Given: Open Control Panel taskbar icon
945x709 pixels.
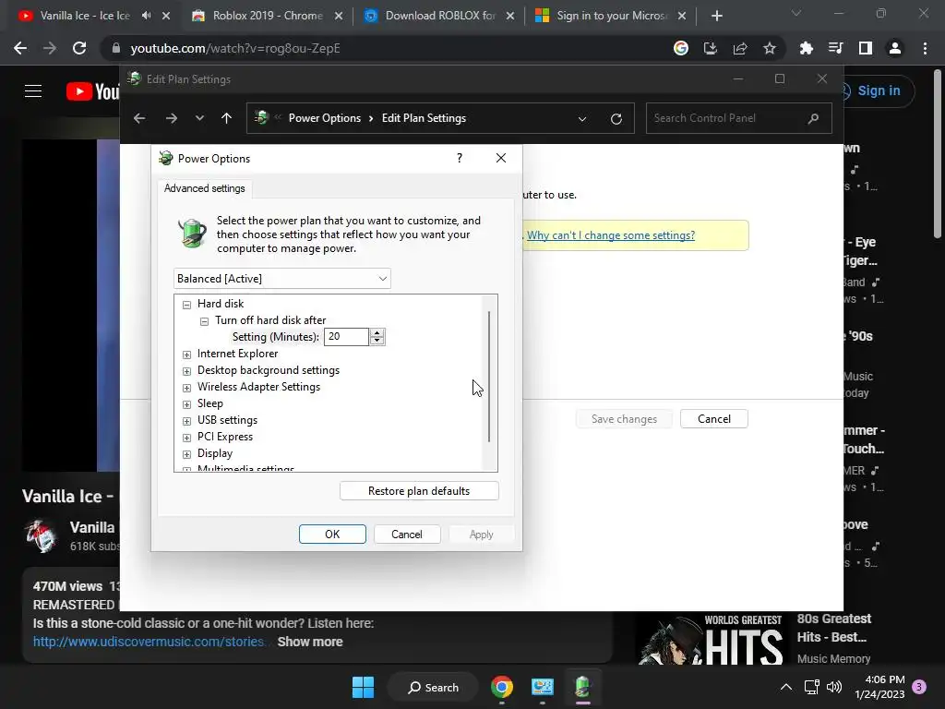Looking at the screenshot, I should click(543, 687).
